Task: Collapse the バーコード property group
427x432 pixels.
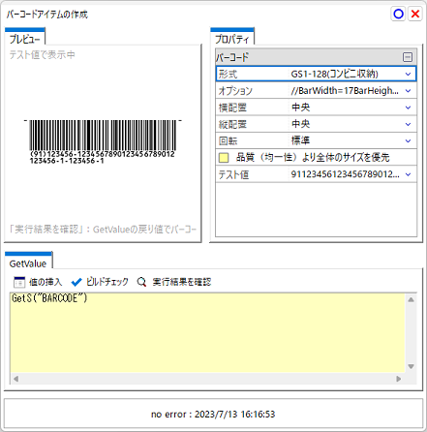Action: [408, 57]
